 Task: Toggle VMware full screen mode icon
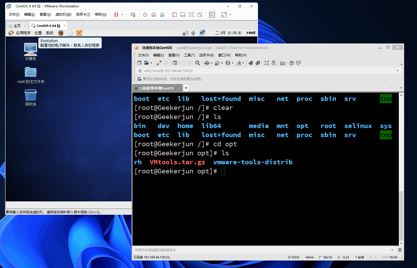pyautogui.click(x=191, y=15)
